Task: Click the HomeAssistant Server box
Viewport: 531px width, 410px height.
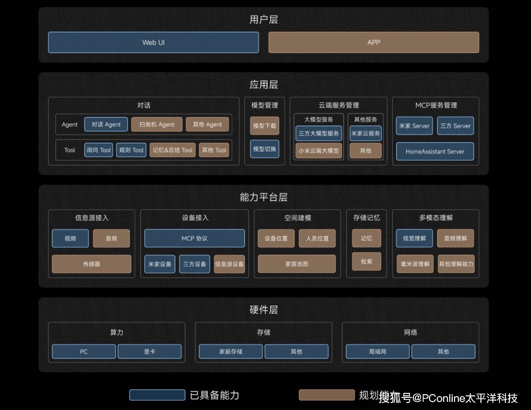Action: tap(435, 152)
